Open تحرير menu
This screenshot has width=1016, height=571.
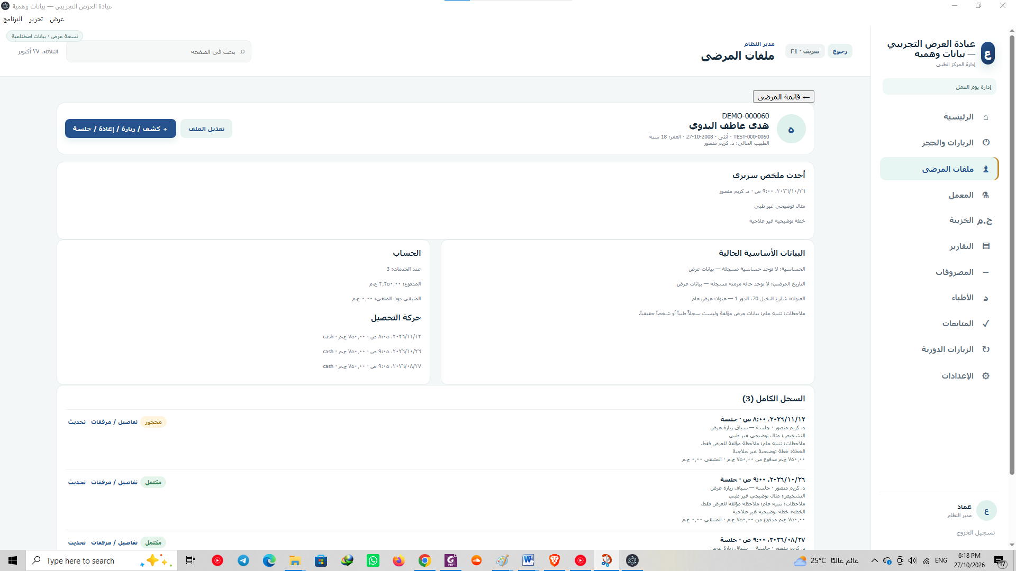[36, 19]
